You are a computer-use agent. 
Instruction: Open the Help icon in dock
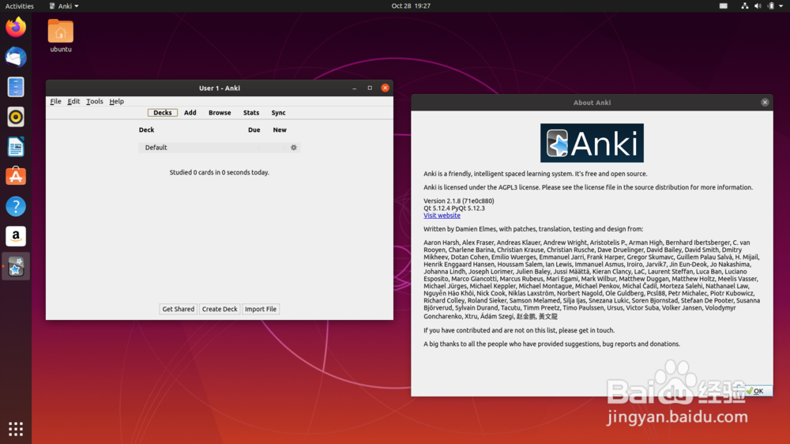16,206
